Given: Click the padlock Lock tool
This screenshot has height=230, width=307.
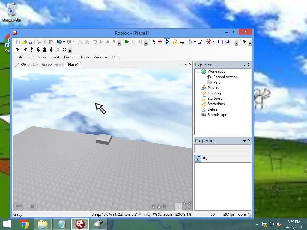Looking at the screenshot, I should (175, 42).
